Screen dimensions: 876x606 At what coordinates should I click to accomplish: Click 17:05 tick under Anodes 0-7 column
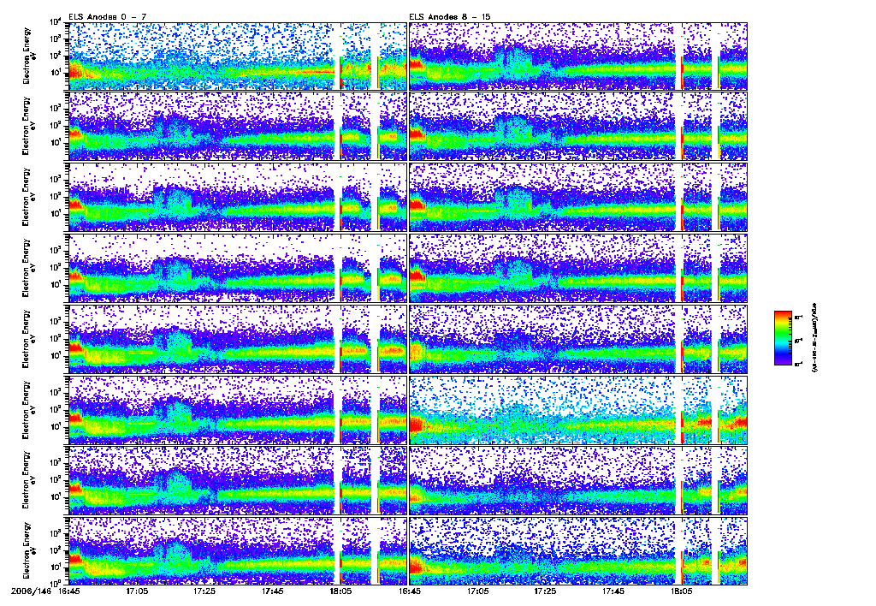136,591
